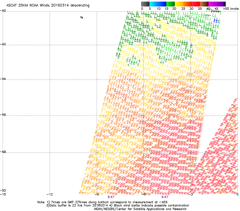Click the '15' legend label
Screen dimensions: 240x211
(166, 9)
